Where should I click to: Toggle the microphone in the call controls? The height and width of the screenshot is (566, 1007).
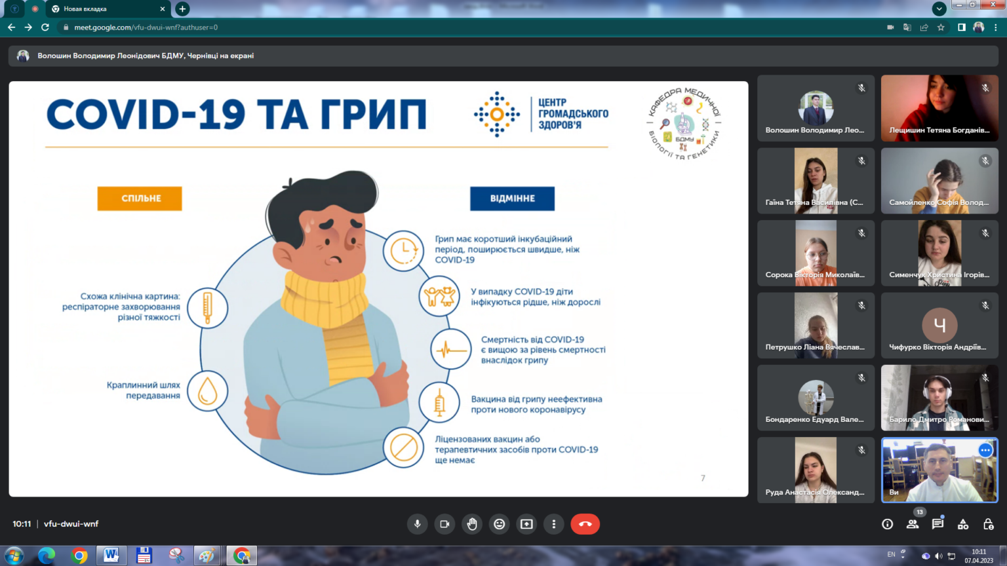(417, 524)
